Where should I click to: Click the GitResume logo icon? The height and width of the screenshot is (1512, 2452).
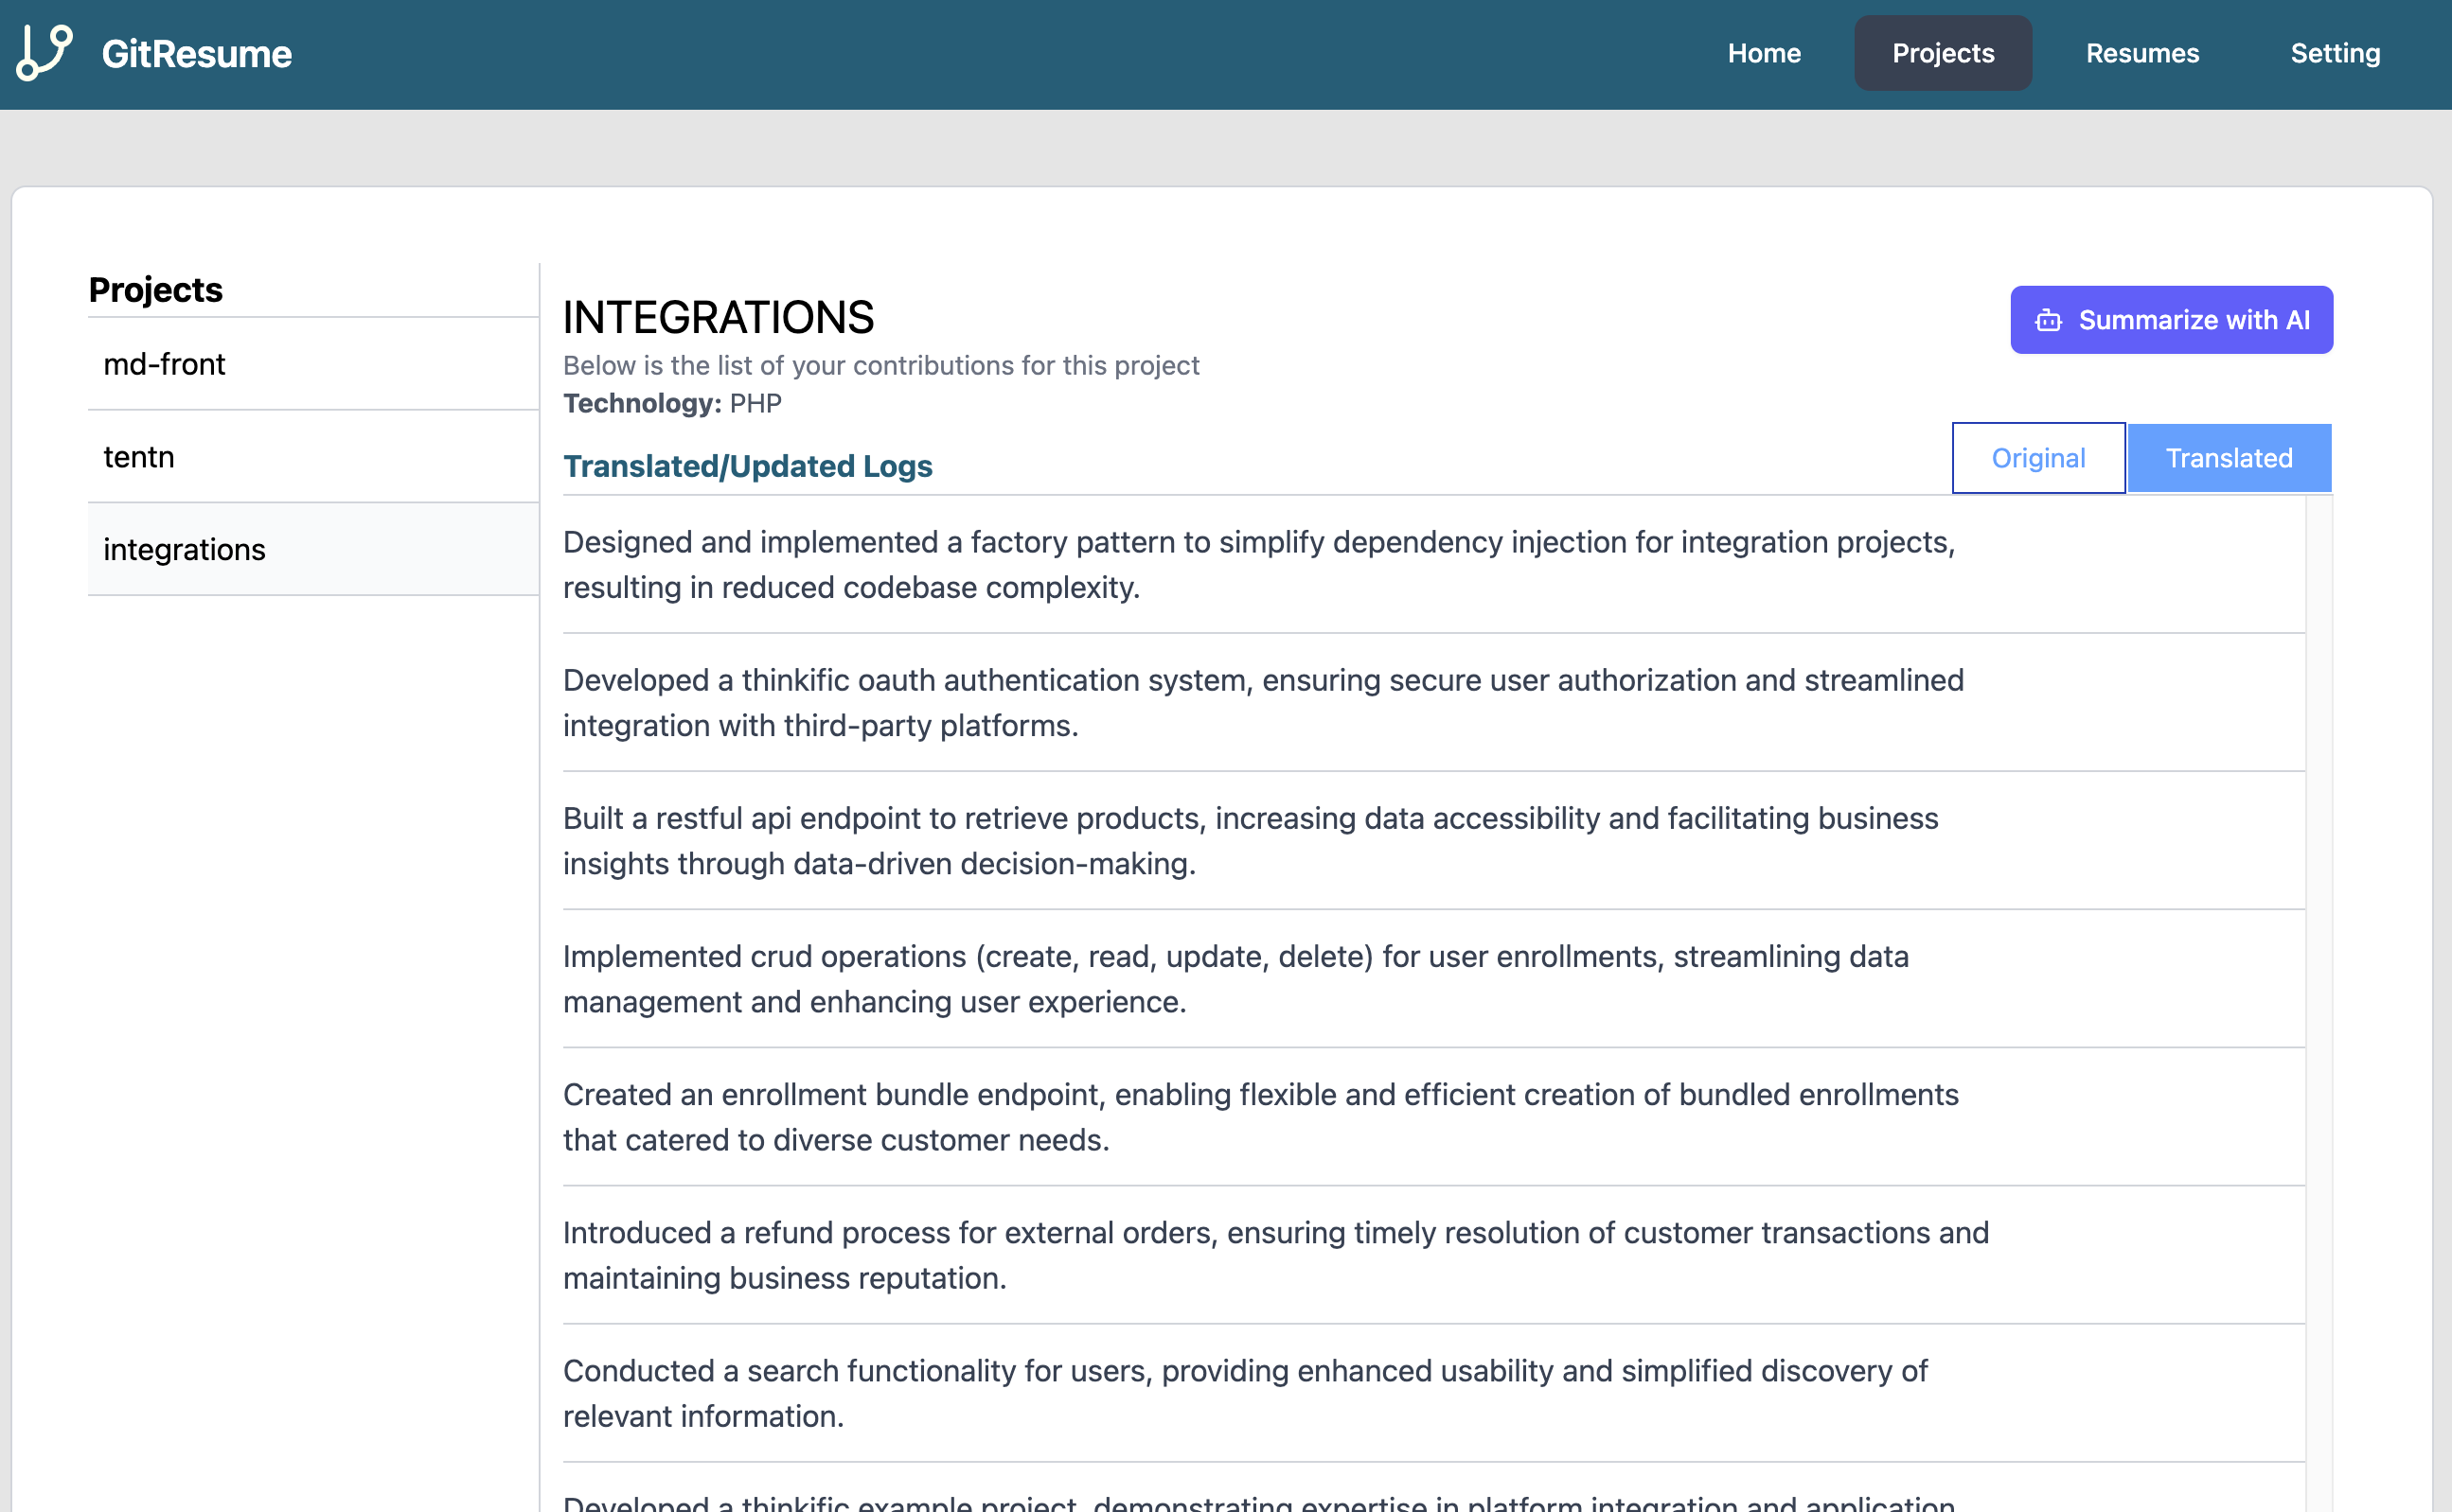[42, 53]
